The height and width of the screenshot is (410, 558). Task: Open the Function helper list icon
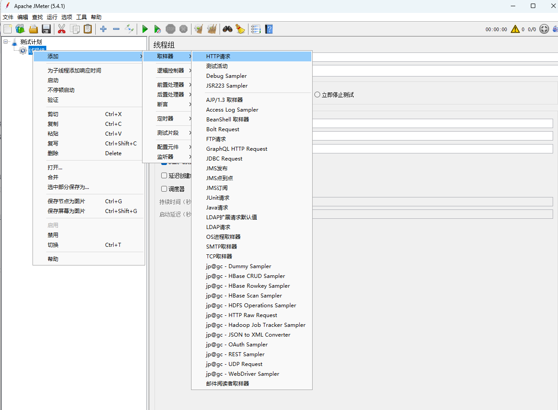click(256, 29)
